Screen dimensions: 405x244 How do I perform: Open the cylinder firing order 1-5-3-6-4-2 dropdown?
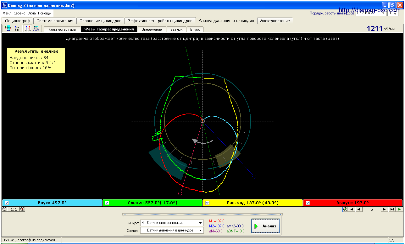point(371,13)
